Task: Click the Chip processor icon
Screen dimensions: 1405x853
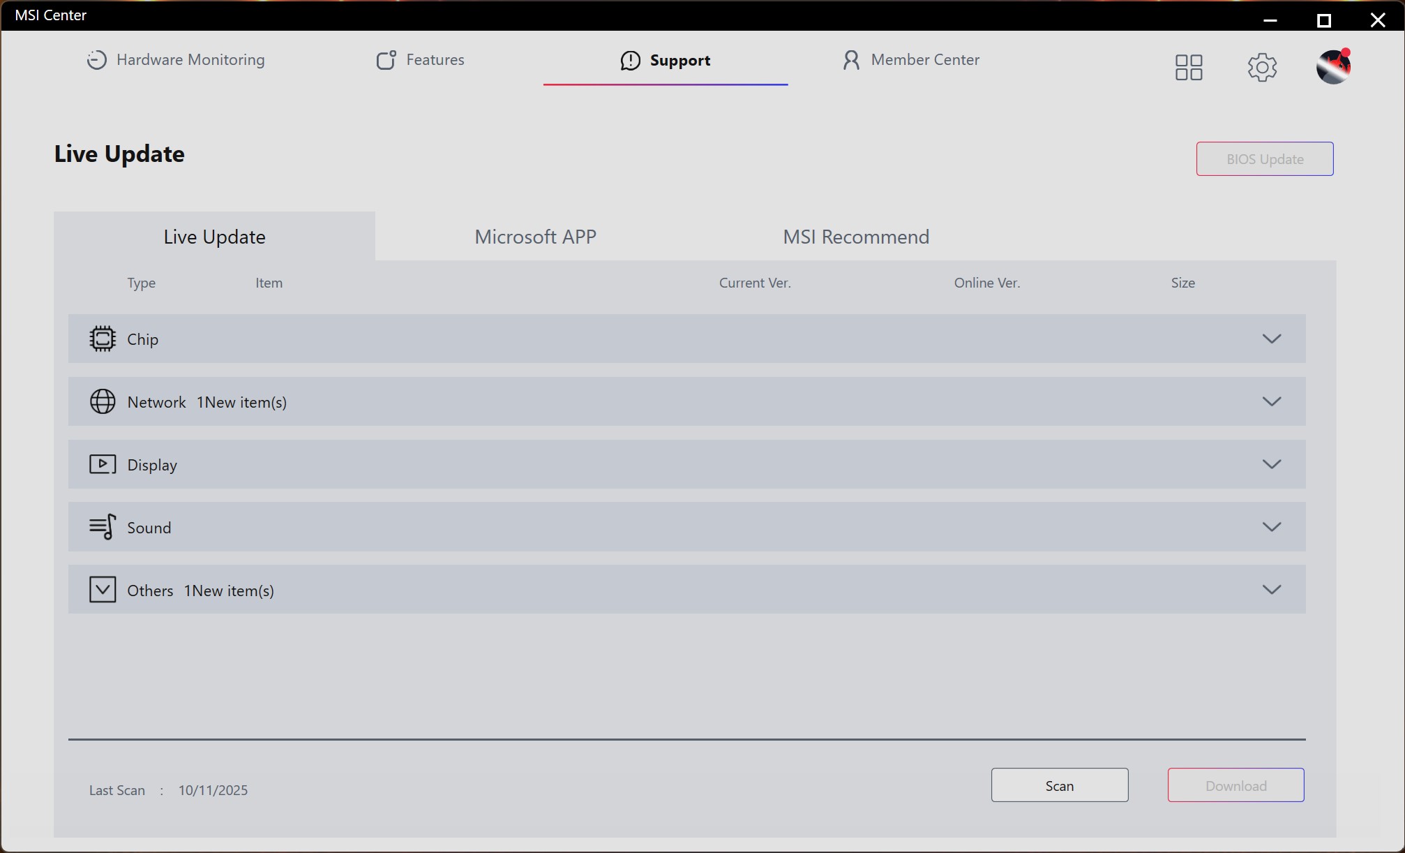Action: coord(103,339)
